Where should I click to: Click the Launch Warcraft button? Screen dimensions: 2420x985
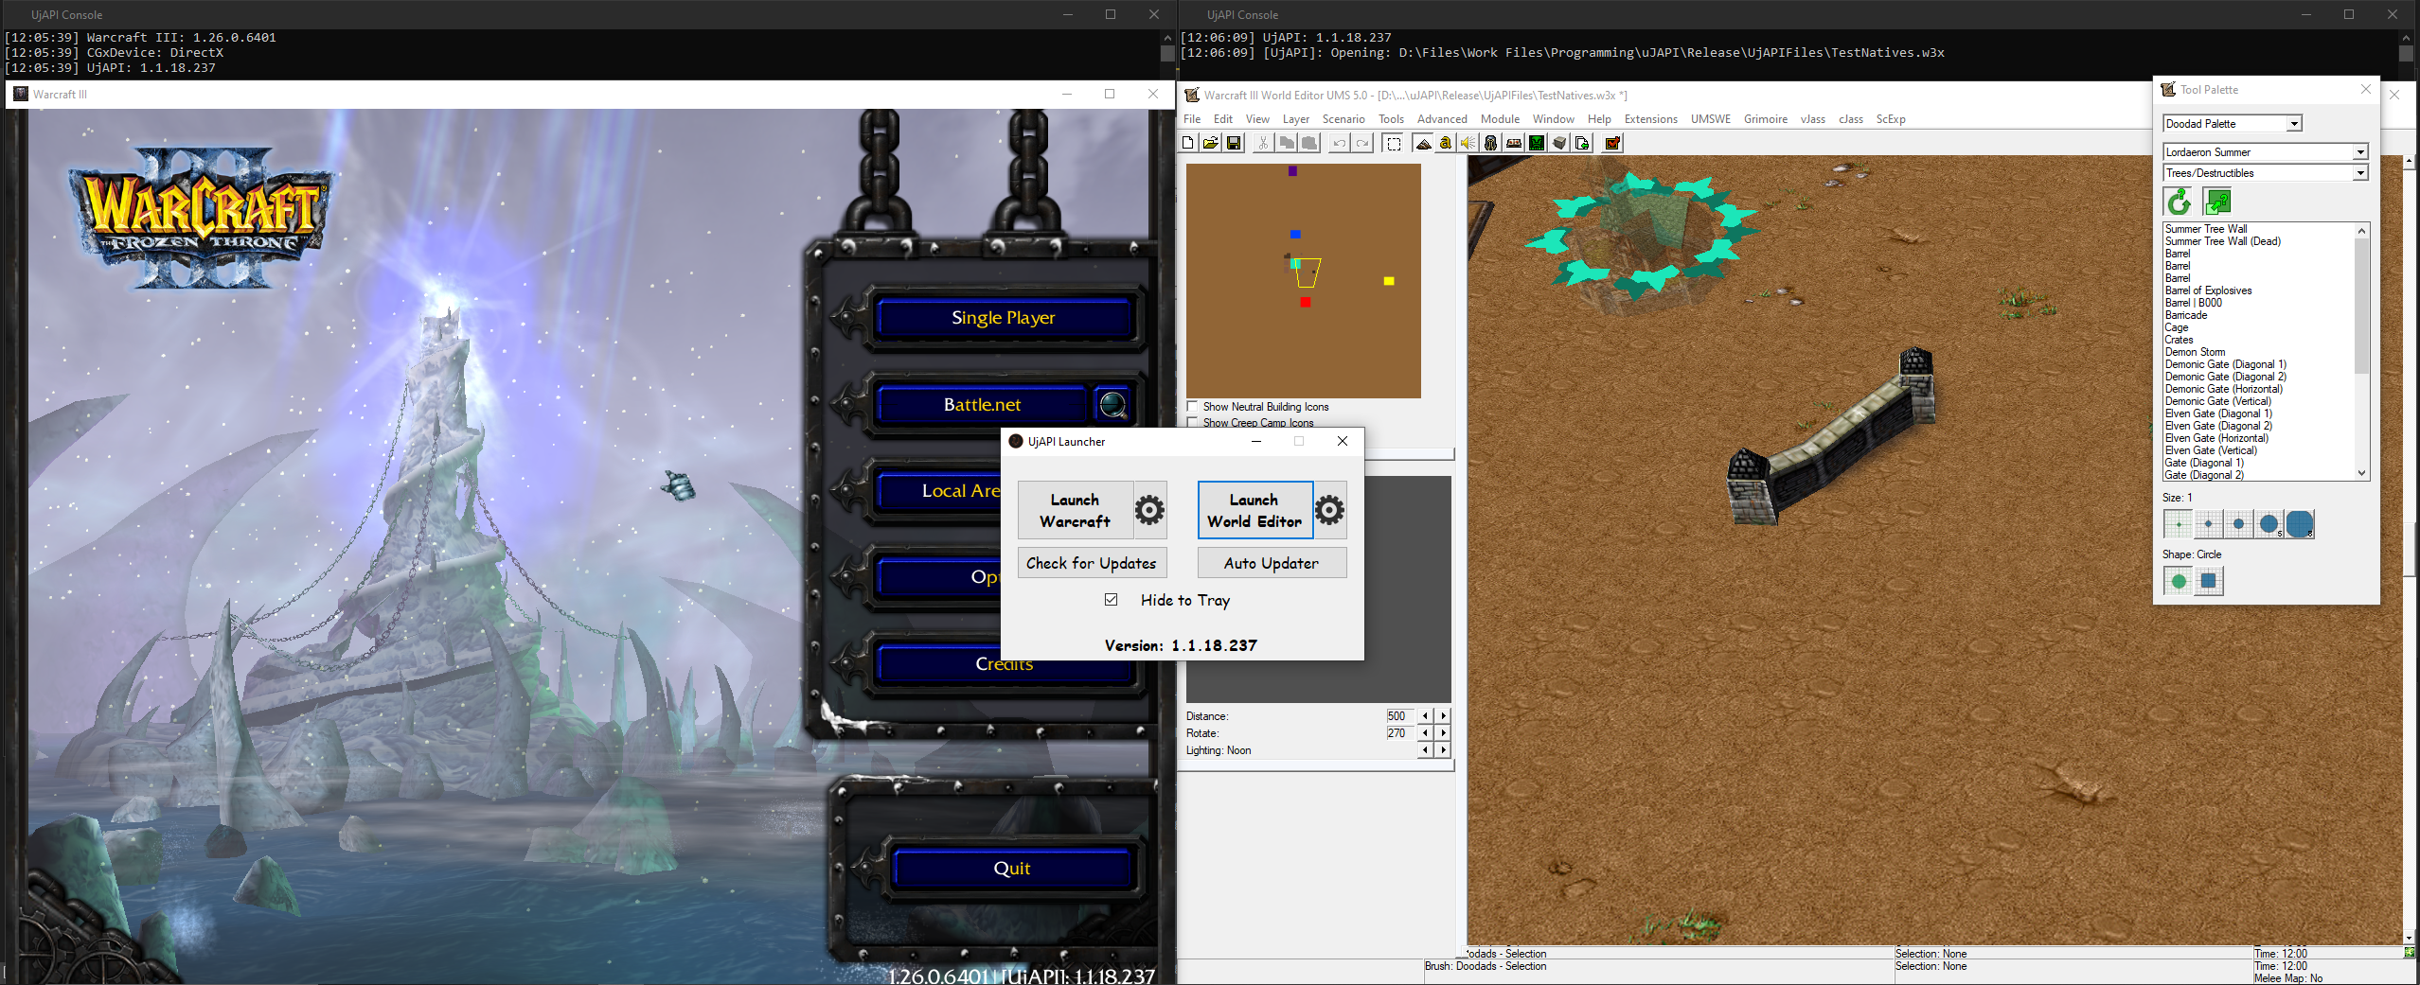[1076, 510]
